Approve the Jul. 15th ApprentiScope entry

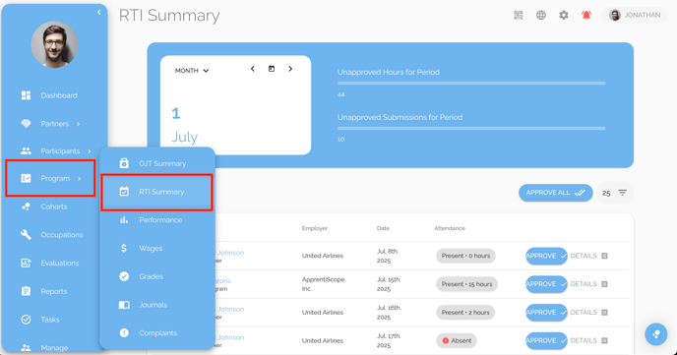(x=546, y=284)
